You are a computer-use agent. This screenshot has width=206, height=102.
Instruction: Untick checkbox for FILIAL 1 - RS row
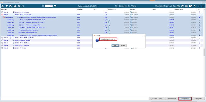click(200, 20)
